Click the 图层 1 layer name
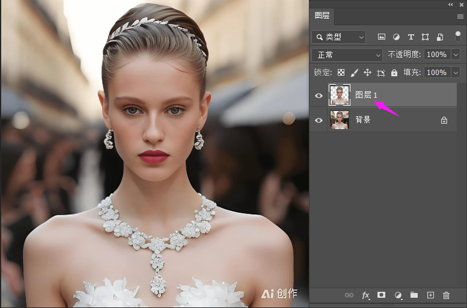467x308 pixels. point(366,95)
